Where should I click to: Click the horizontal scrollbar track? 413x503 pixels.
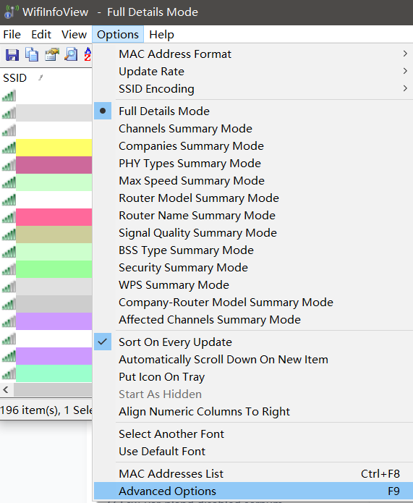point(53,390)
